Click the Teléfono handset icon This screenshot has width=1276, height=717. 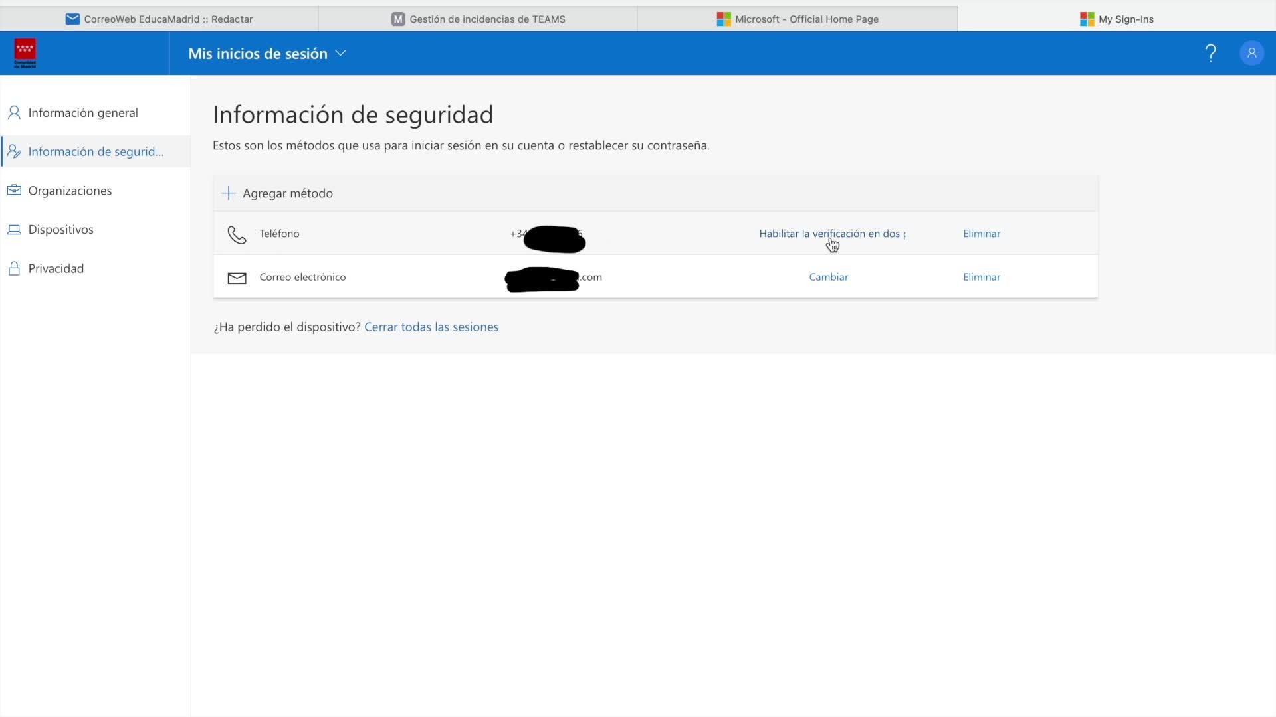click(237, 234)
